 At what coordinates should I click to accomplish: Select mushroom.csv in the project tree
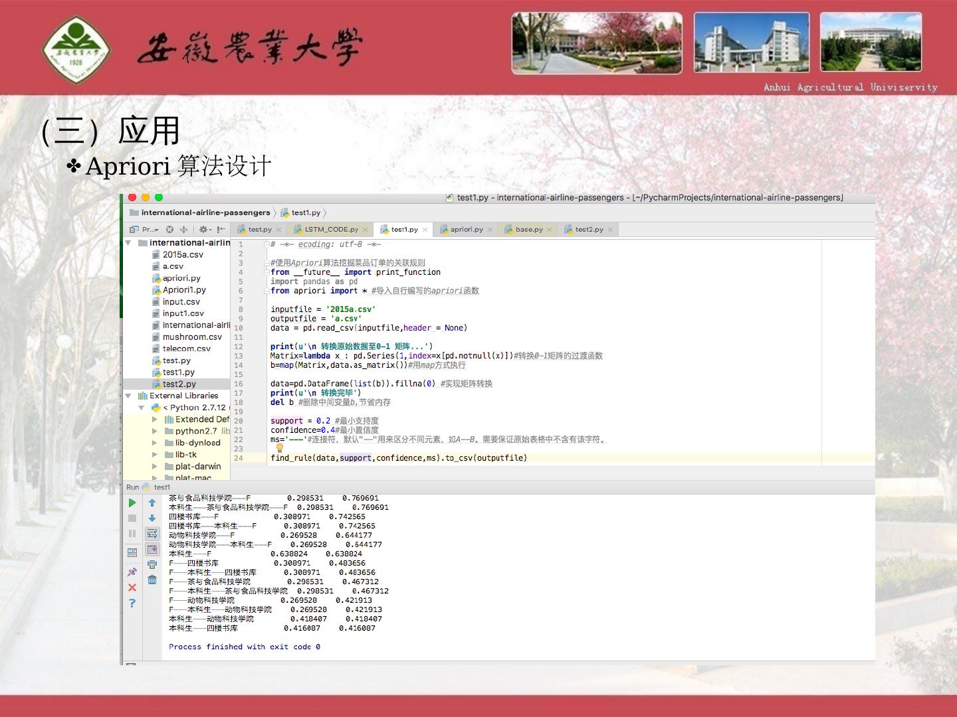(x=192, y=337)
